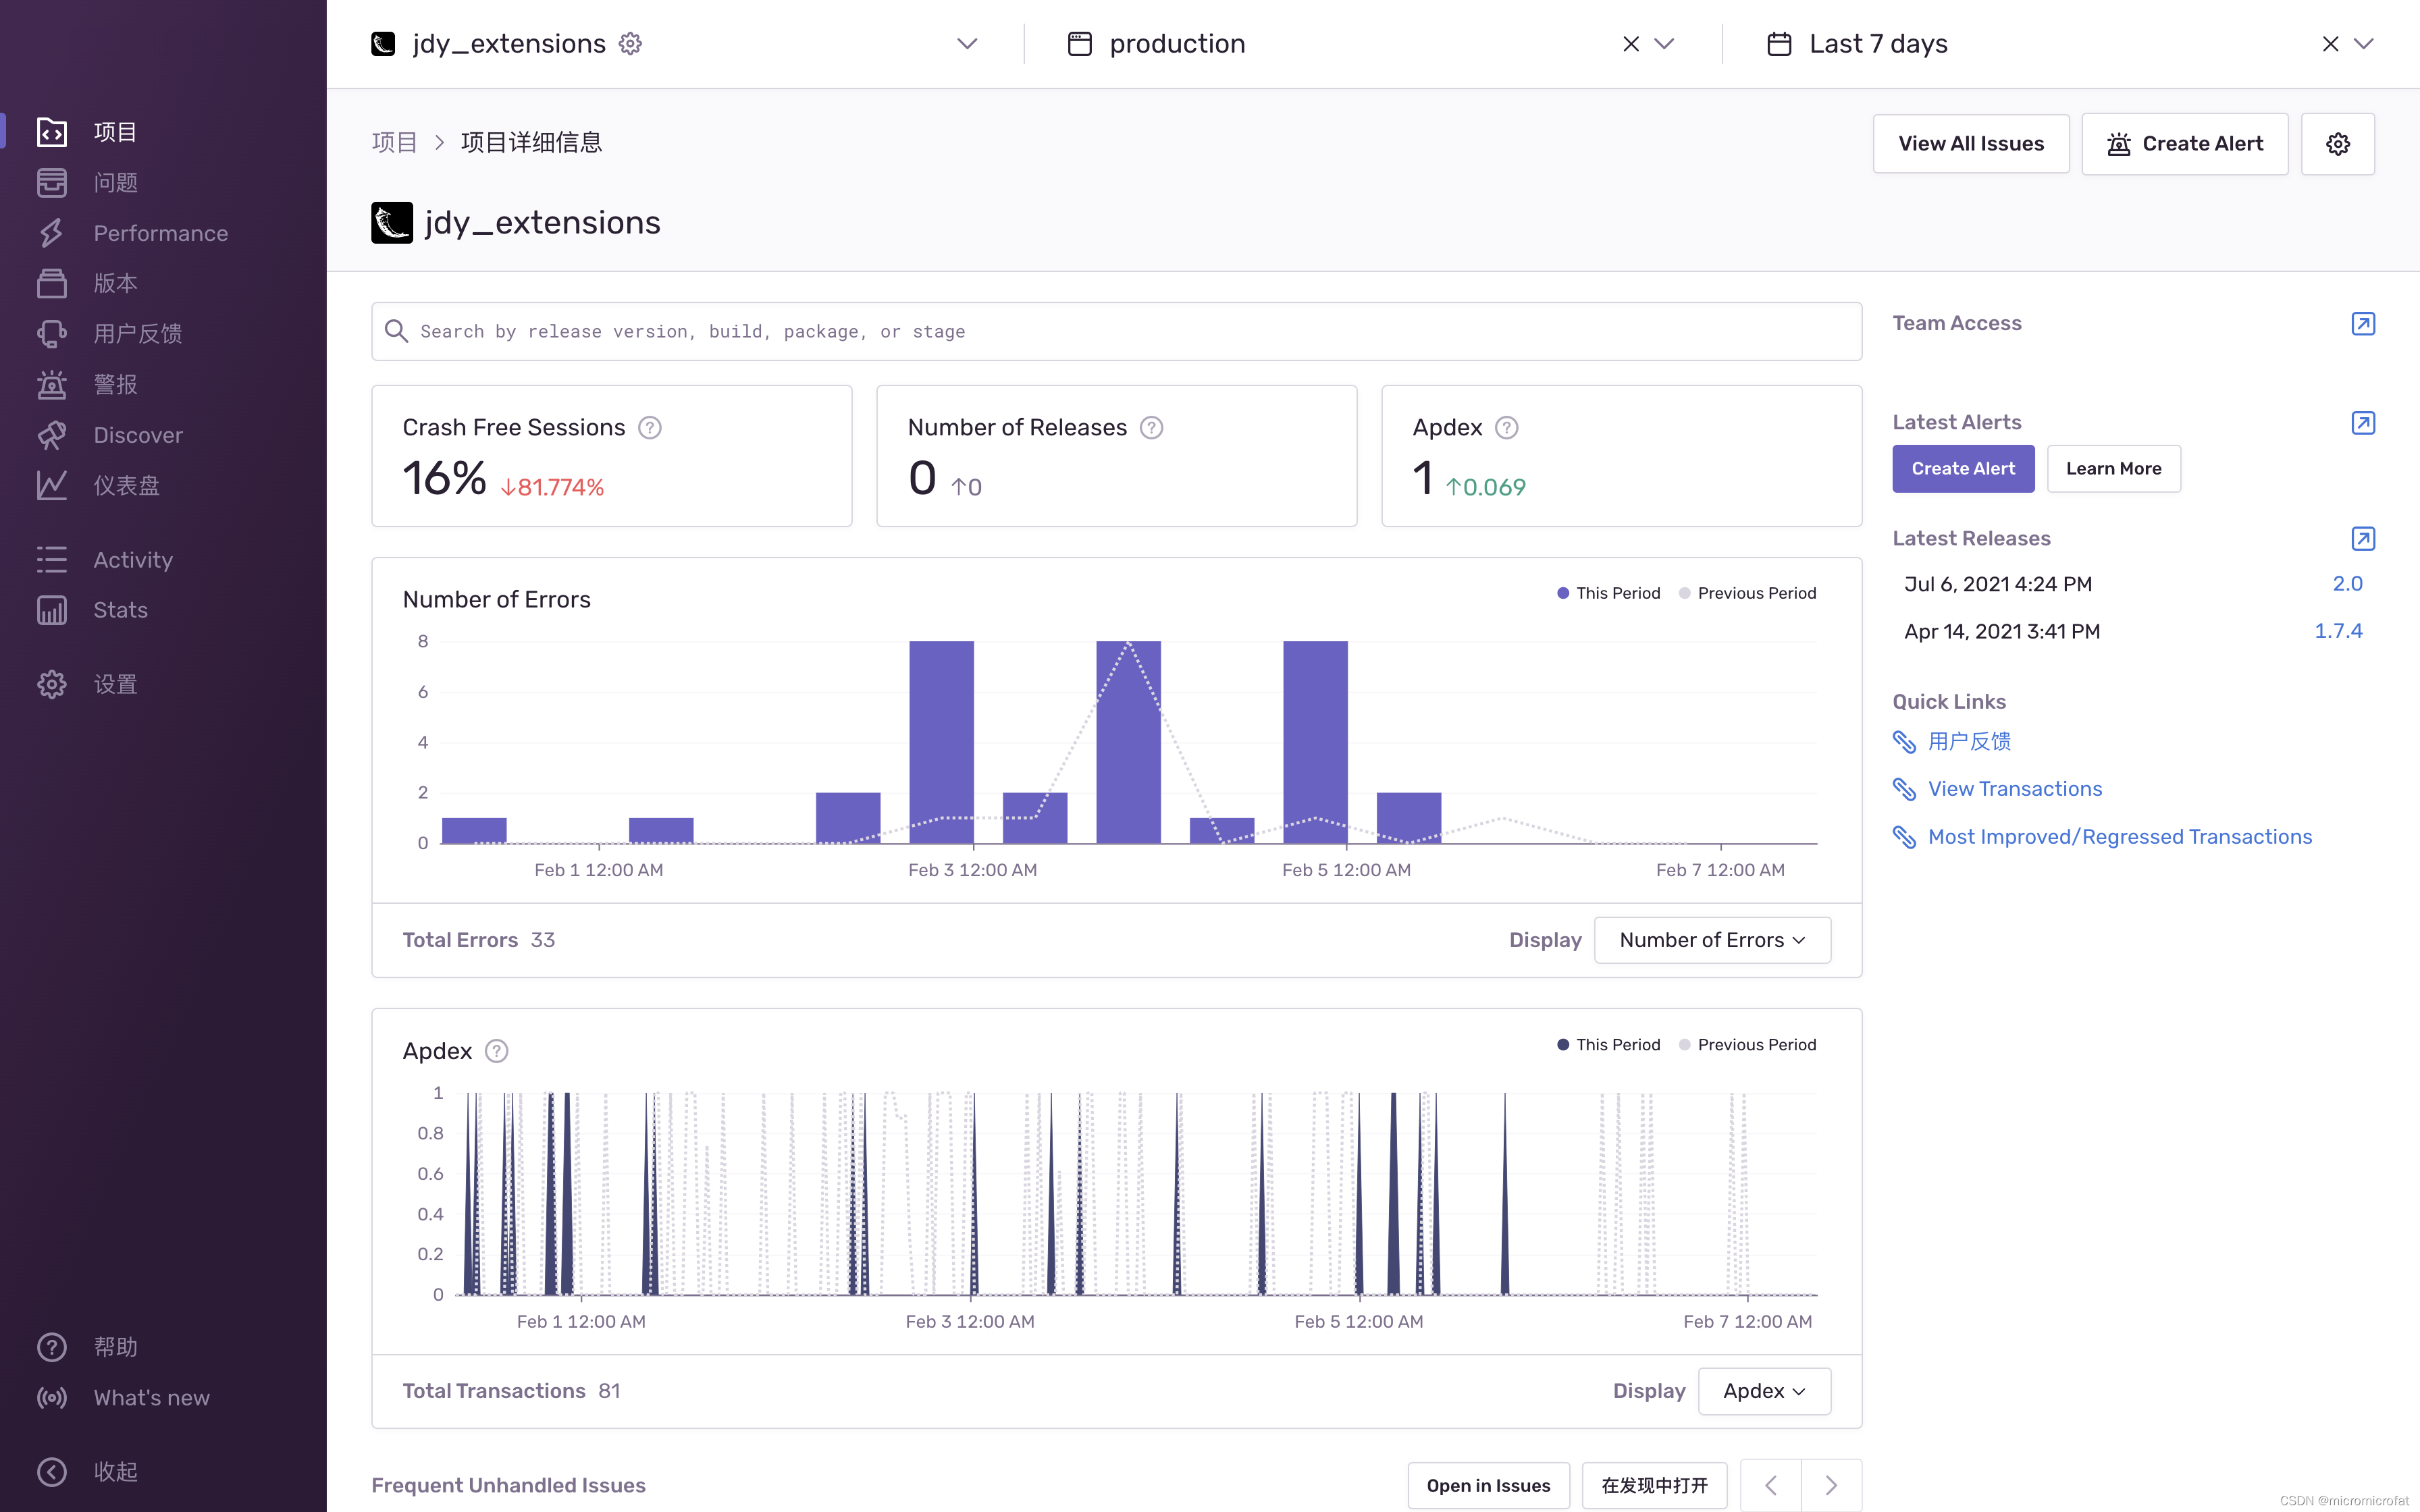
Task: Open View Transactions quick link
Action: [x=2015, y=789]
